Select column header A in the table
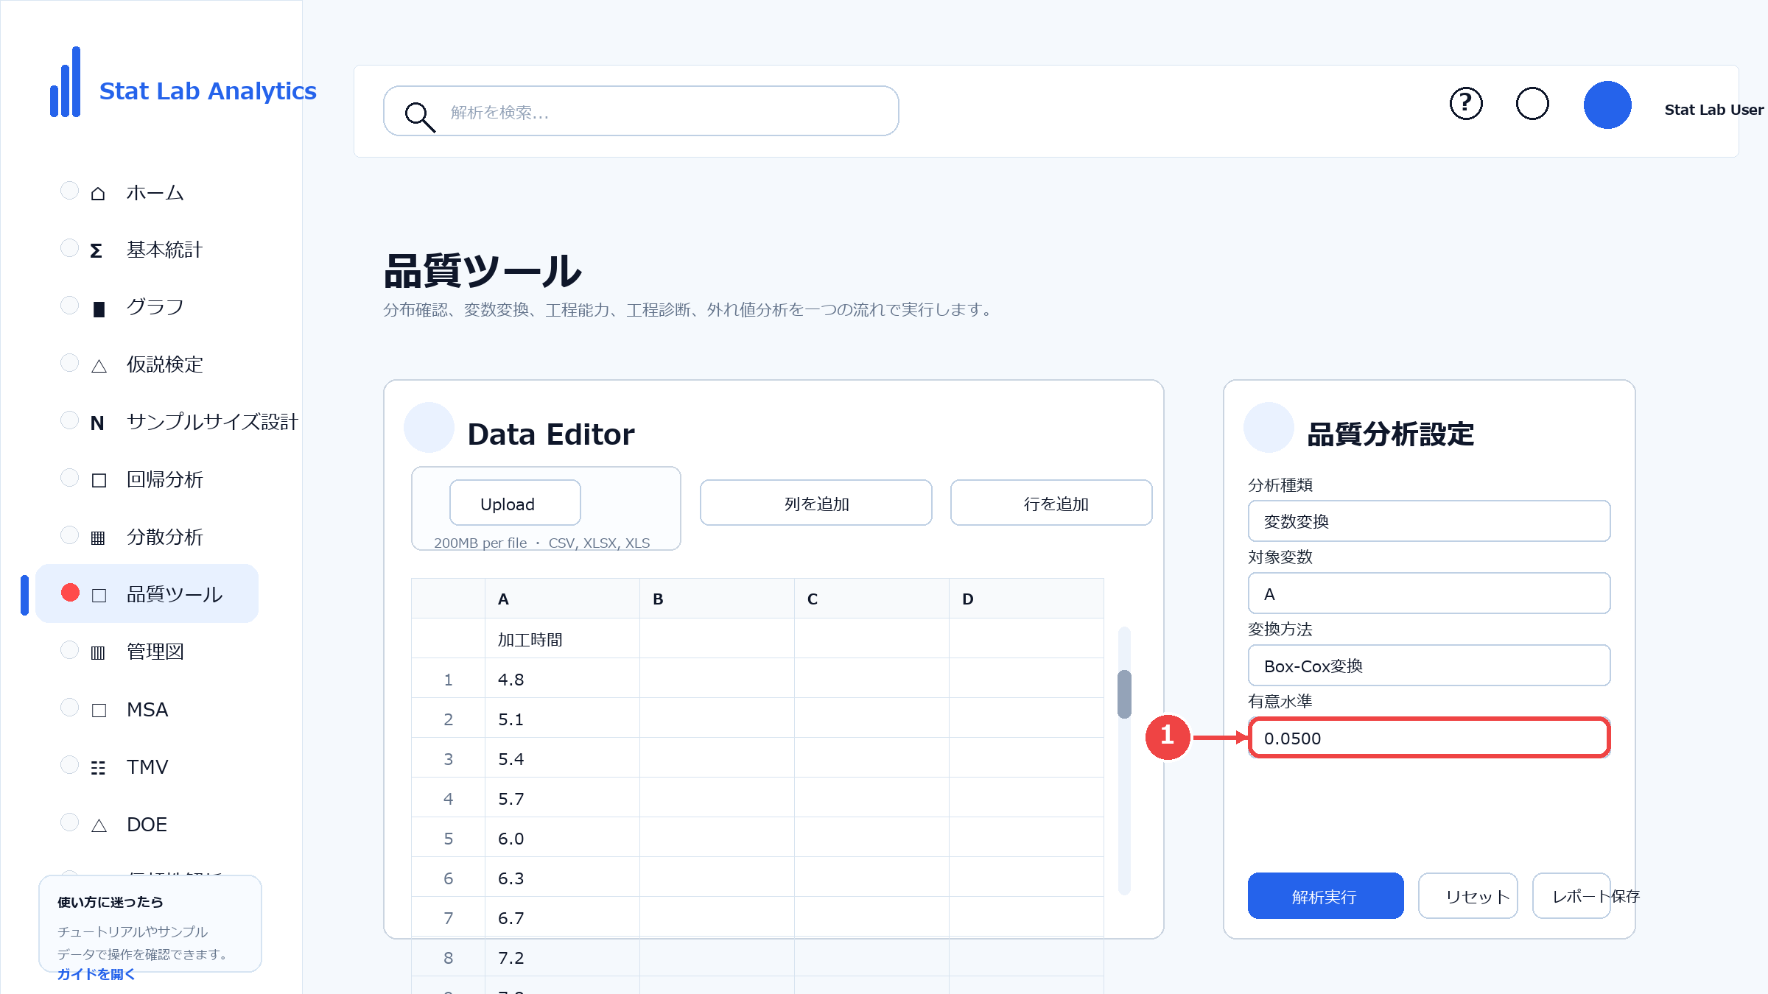Image resolution: width=1768 pixels, height=994 pixels. [x=562, y=599]
